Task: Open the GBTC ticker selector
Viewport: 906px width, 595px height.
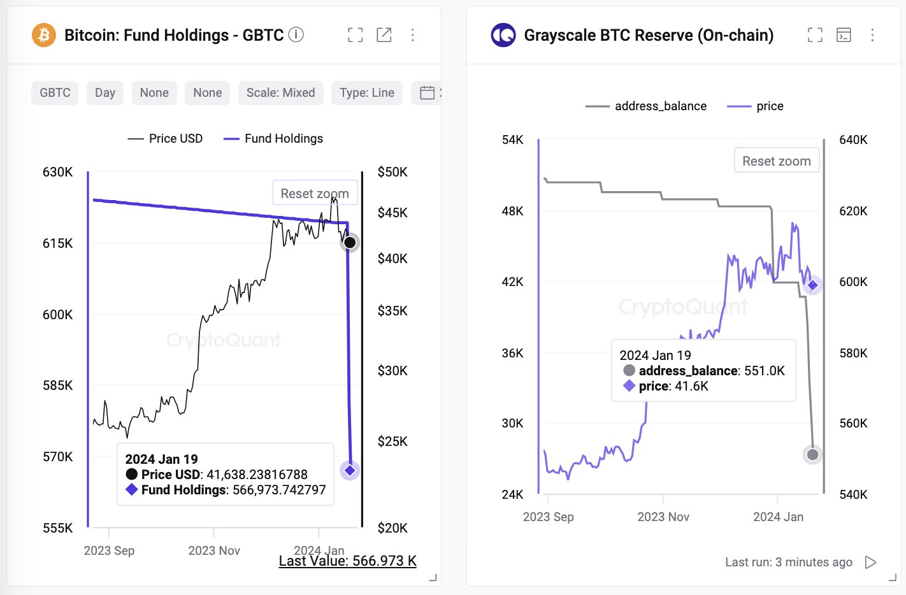Action: point(54,92)
